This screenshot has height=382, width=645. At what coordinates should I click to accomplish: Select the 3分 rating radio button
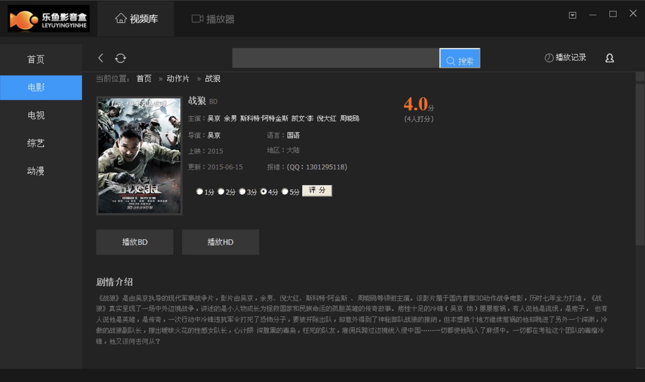(242, 191)
